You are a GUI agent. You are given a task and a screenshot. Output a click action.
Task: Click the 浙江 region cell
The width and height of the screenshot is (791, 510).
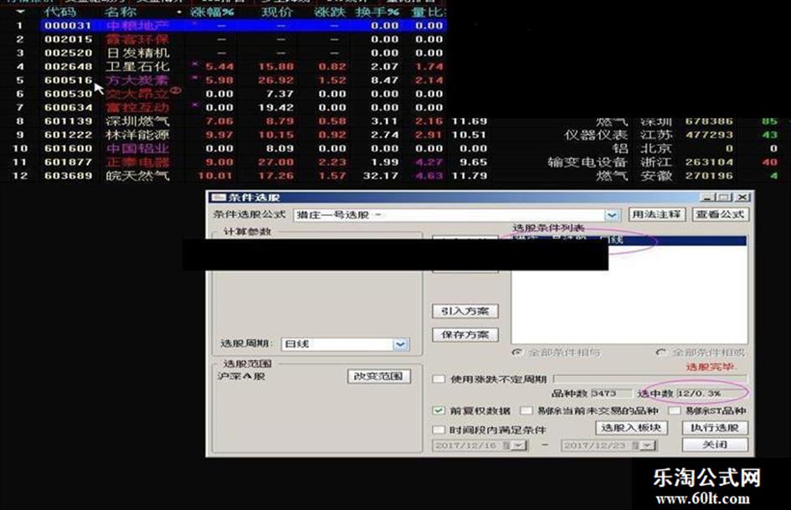coord(656,162)
